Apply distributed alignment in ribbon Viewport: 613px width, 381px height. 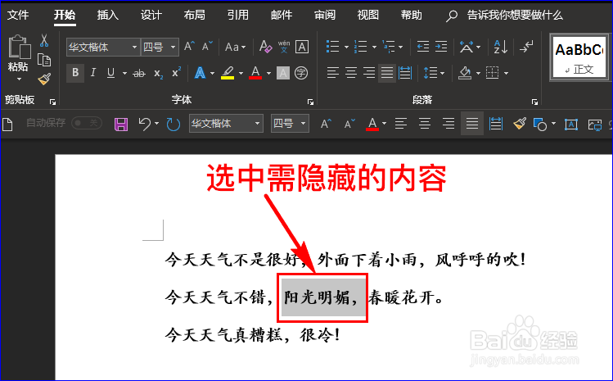tap(405, 73)
